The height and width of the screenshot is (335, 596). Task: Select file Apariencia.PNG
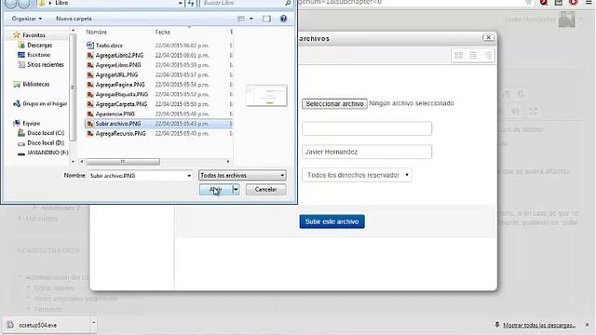click(x=115, y=114)
